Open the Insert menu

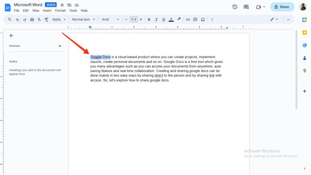pos(47,10)
